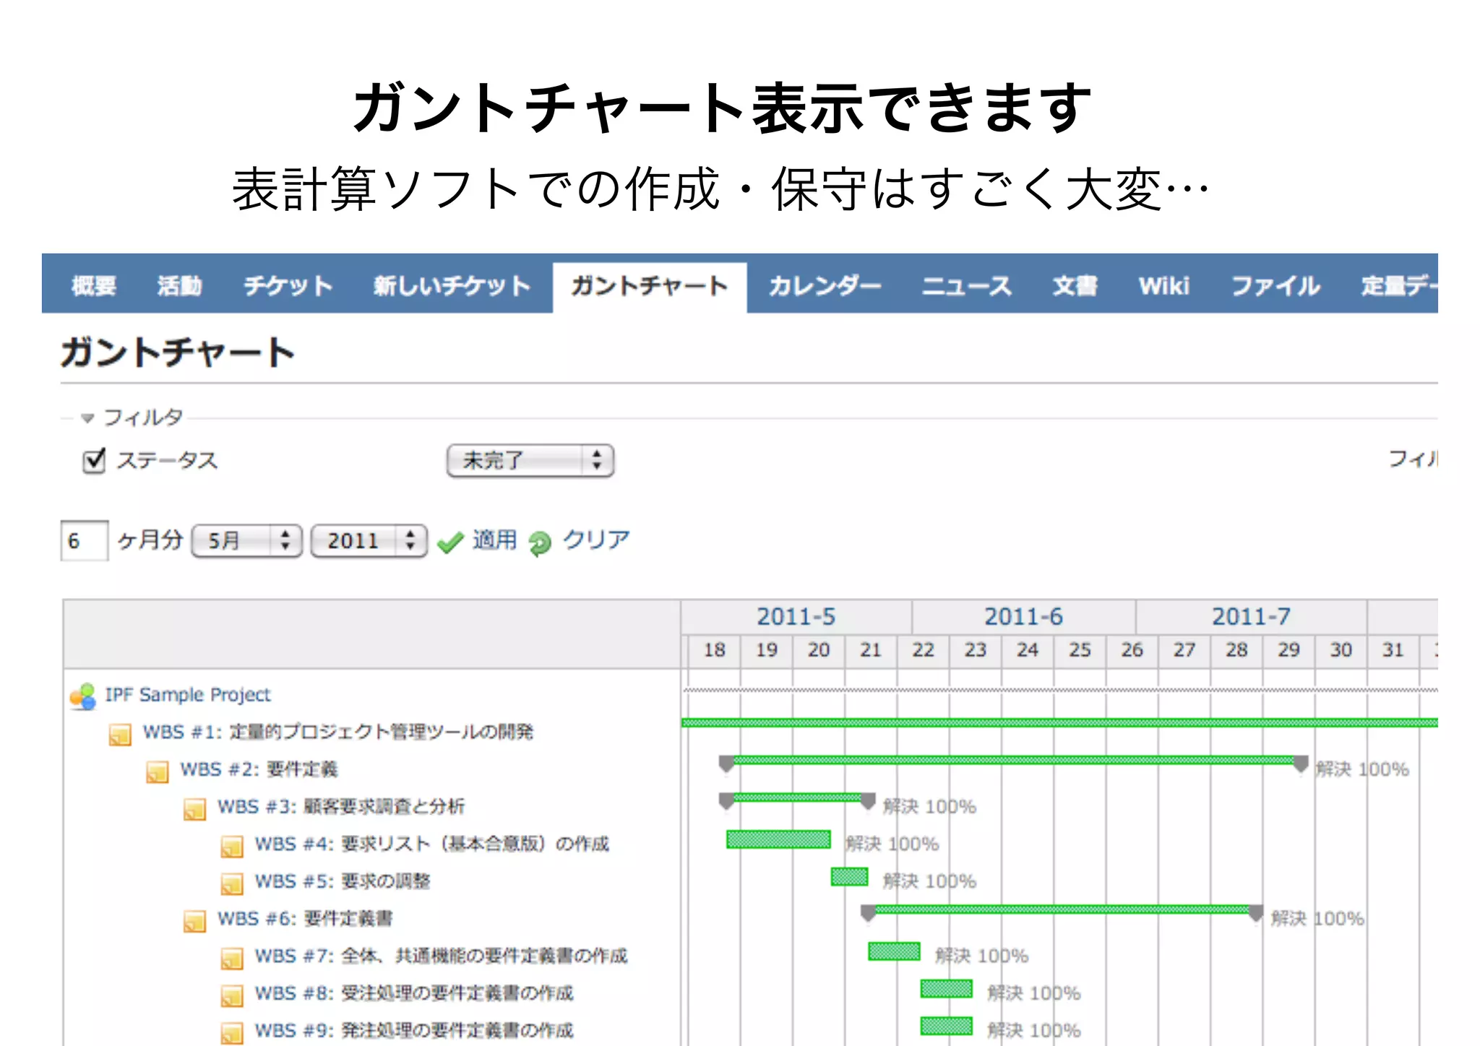Click ticket icon beside WBS #9
The width and height of the screenshot is (1480, 1046).
coord(232,1034)
